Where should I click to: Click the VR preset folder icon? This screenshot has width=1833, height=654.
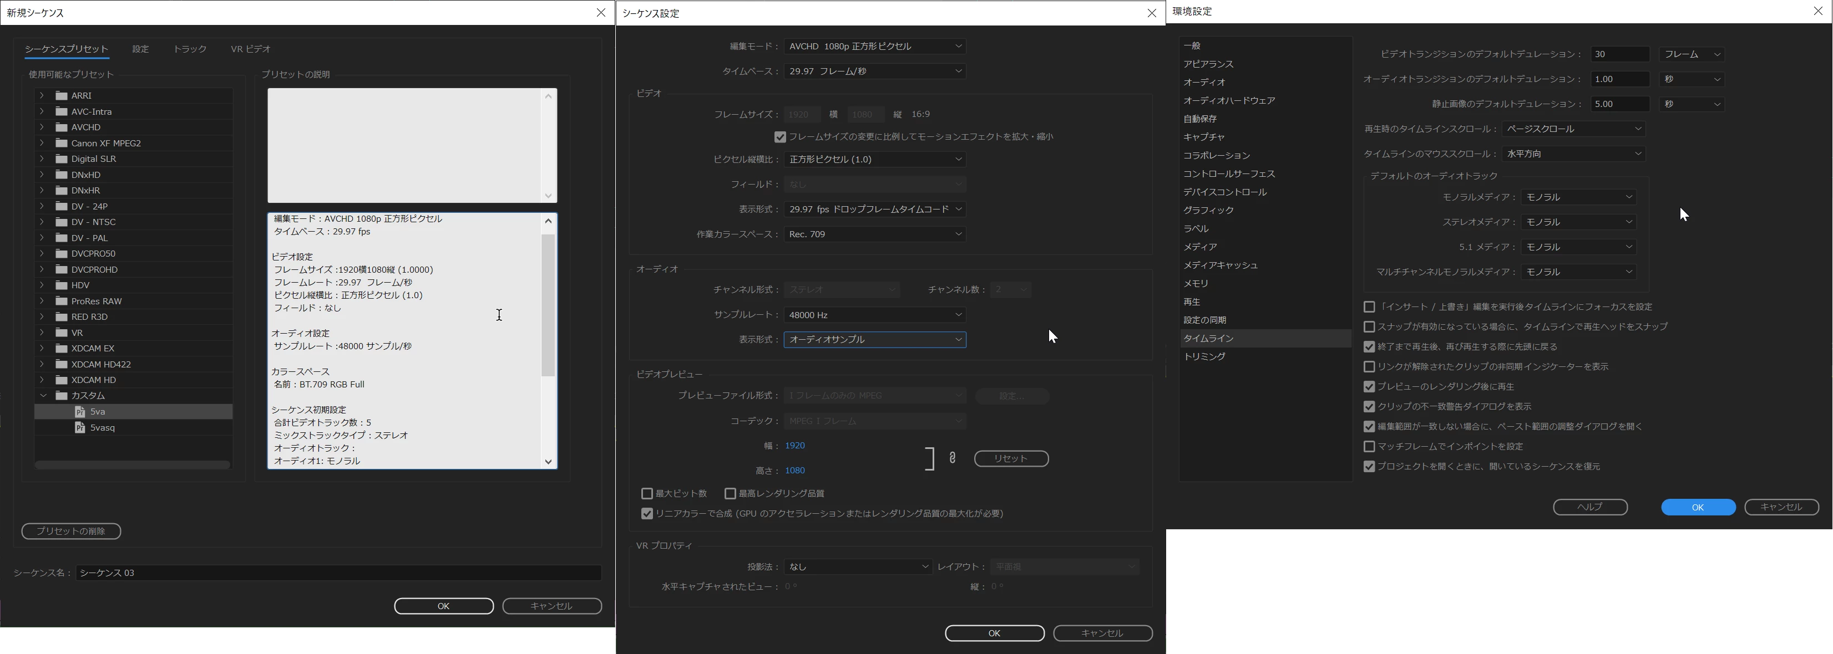[x=62, y=333]
